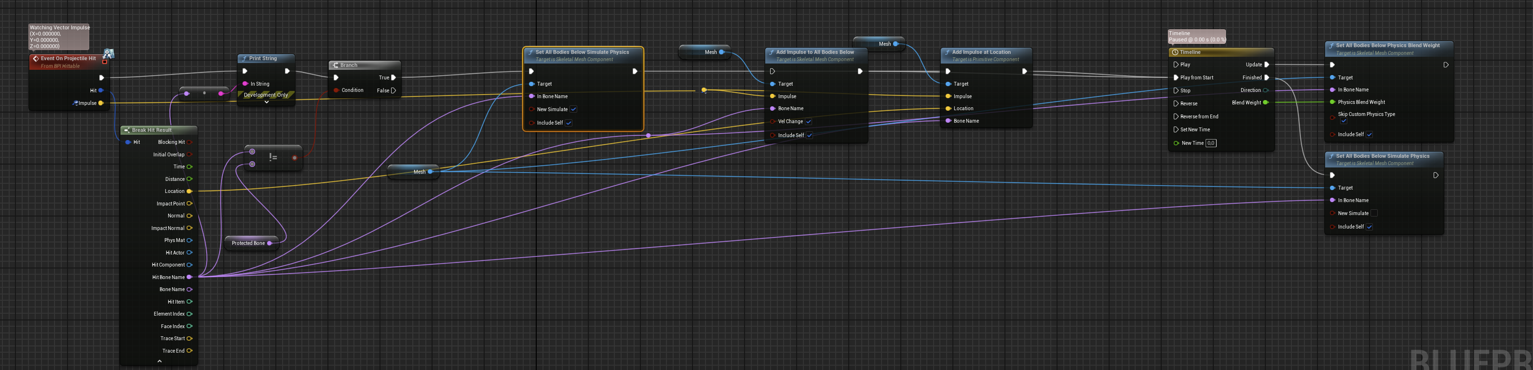
Task: Collapse Break Hit Result pins arrow
Action: (x=160, y=361)
